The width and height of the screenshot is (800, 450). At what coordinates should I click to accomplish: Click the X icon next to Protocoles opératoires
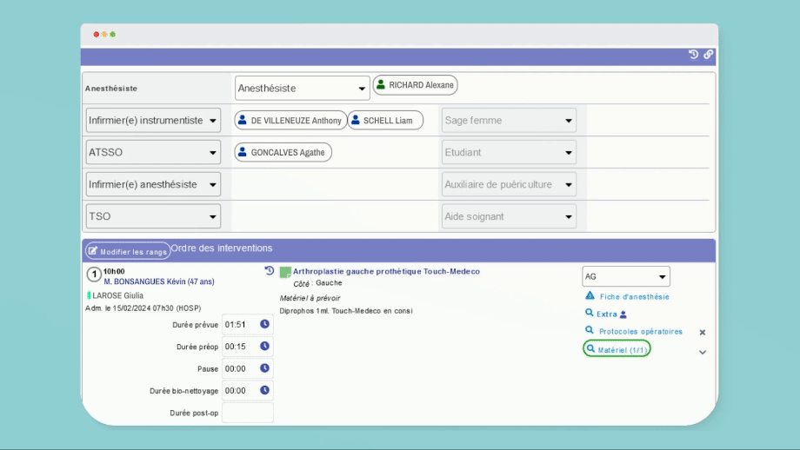coord(703,332)
